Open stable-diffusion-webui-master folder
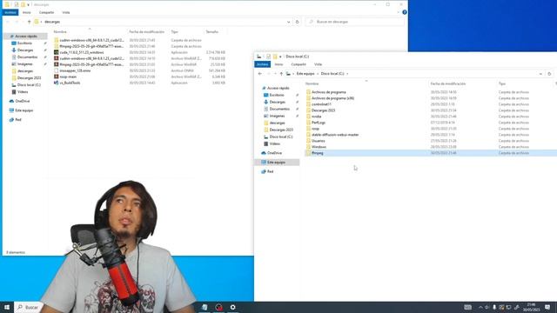 coord(335,135)
